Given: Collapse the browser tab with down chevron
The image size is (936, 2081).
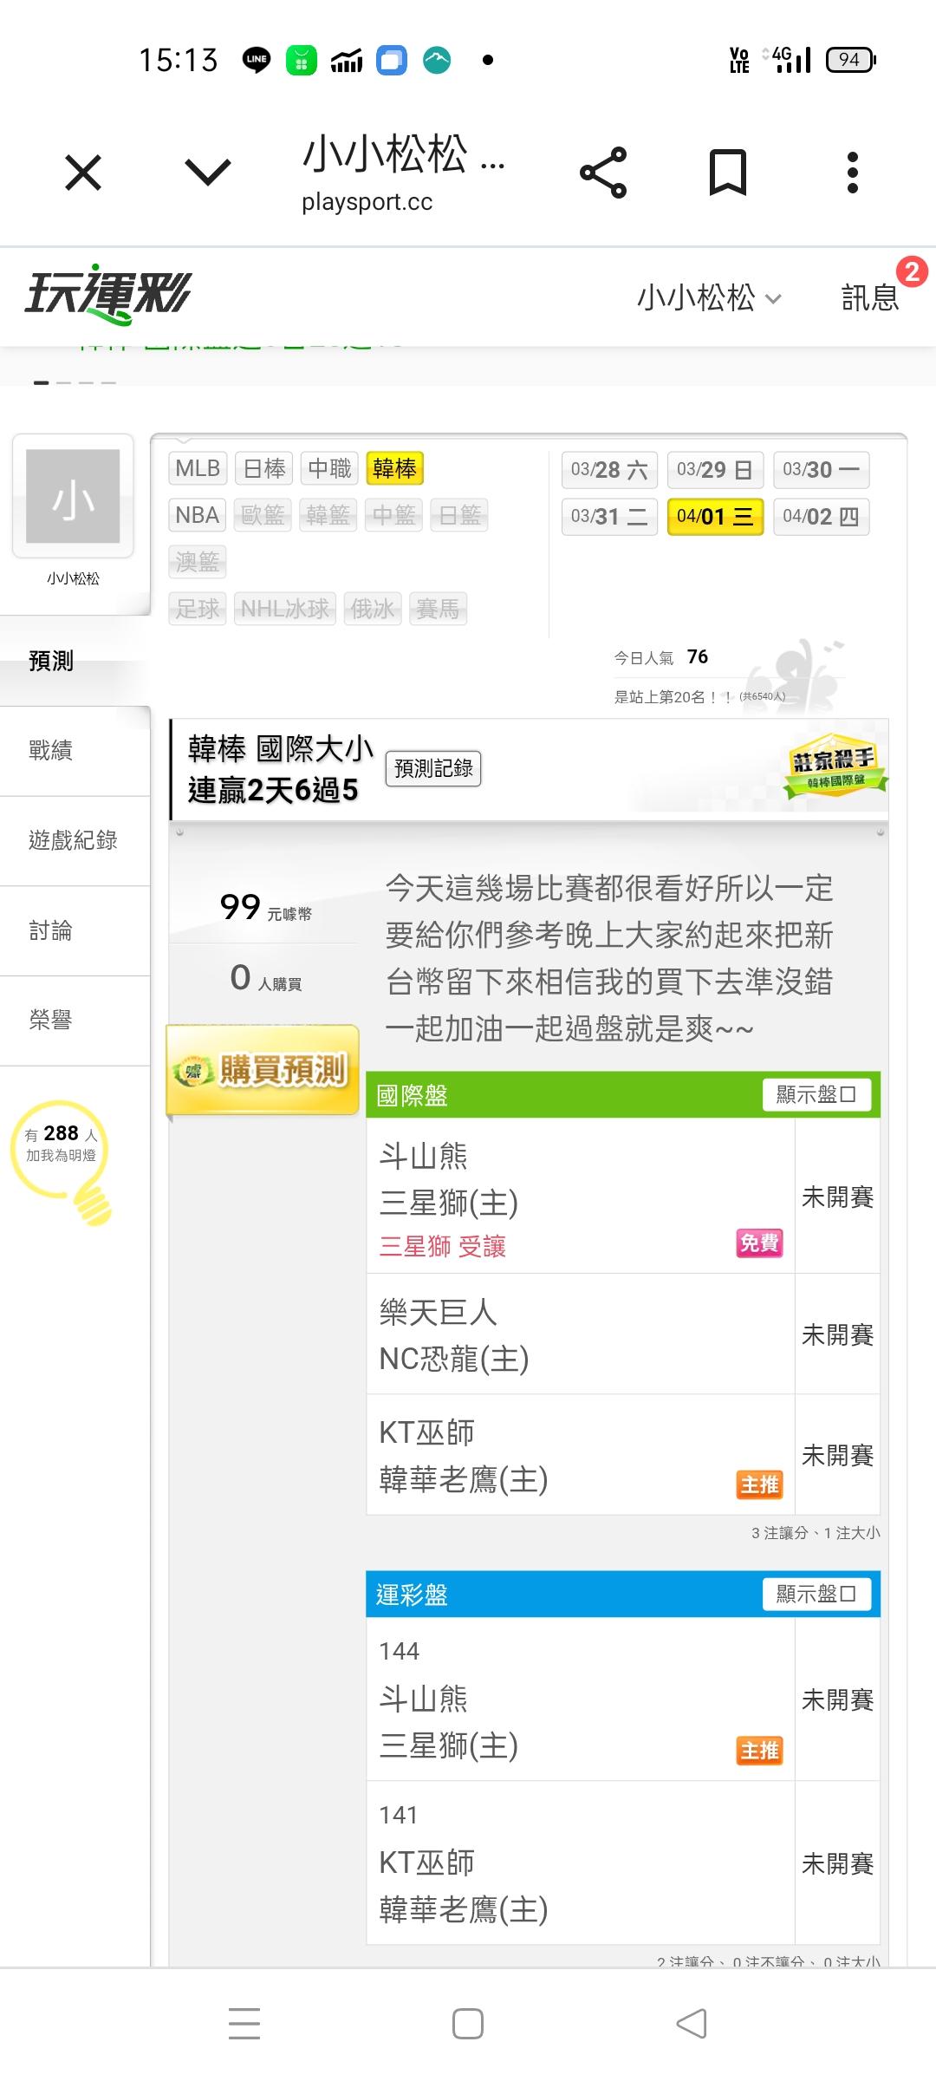Looking at the screenshot, I should click(x=208, y=173).
